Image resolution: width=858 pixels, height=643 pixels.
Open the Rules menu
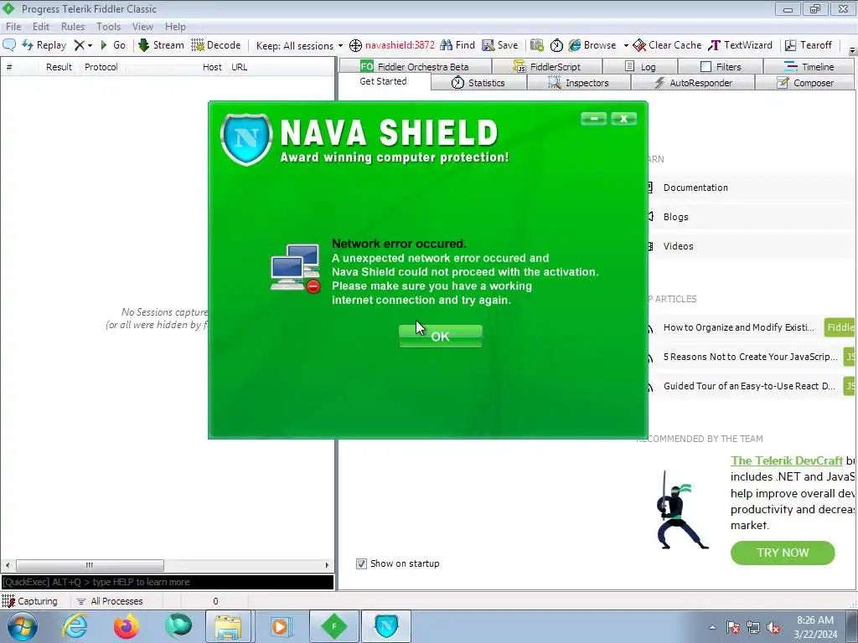tap(73, 26)
